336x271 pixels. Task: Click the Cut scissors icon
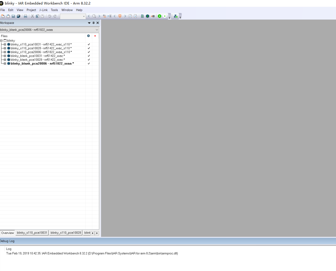(32, 16)
